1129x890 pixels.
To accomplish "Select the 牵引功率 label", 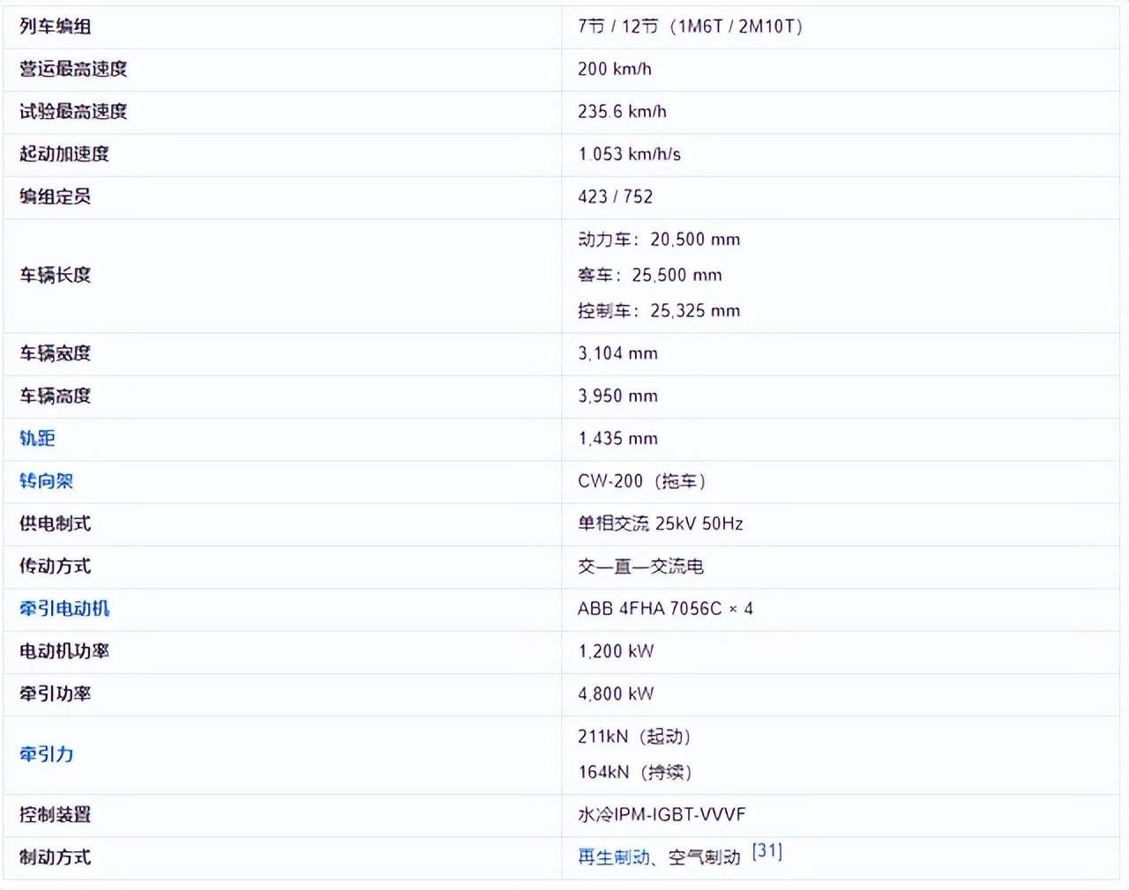I will 55,694.
